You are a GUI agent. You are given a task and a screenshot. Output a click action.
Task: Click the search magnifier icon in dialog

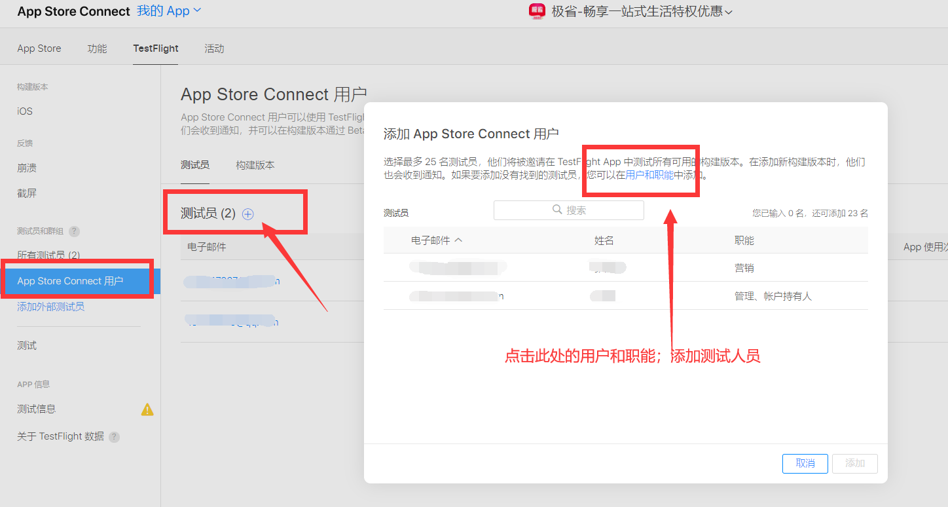pyautogui.click(x=557, y=210)
